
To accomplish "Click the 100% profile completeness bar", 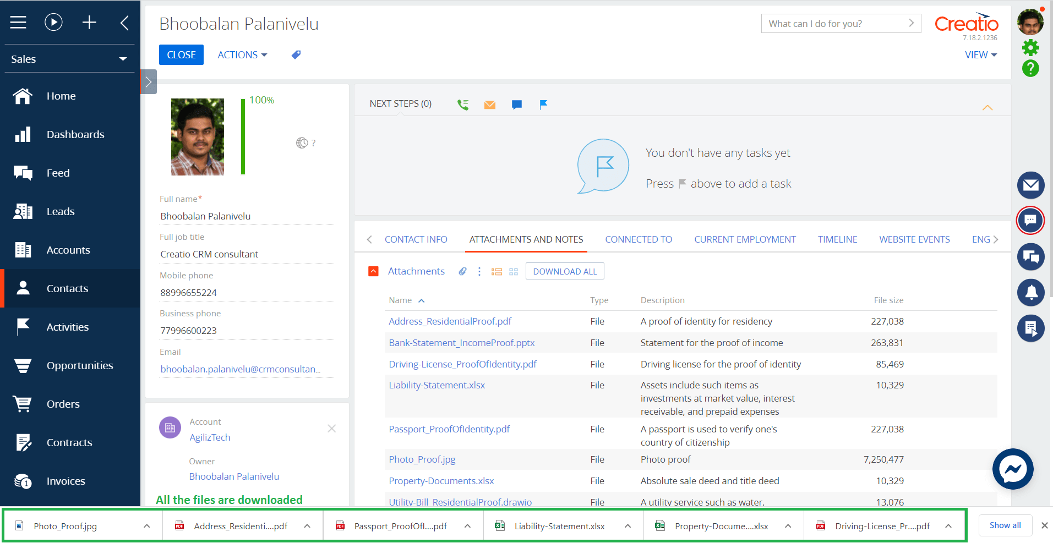I will (x=242, y=138).
